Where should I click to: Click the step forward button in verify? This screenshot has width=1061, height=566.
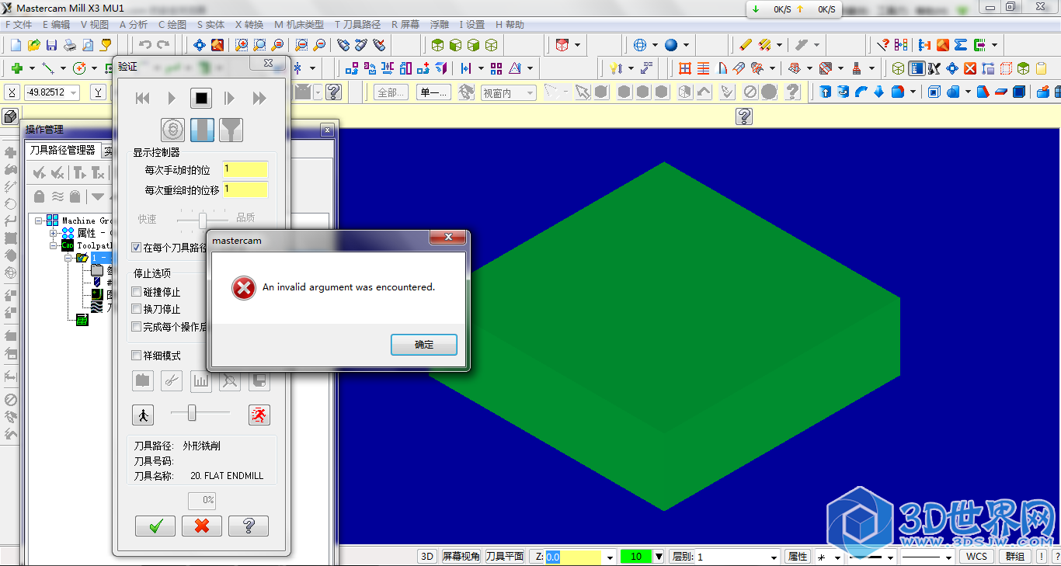[x=230, y=98]
